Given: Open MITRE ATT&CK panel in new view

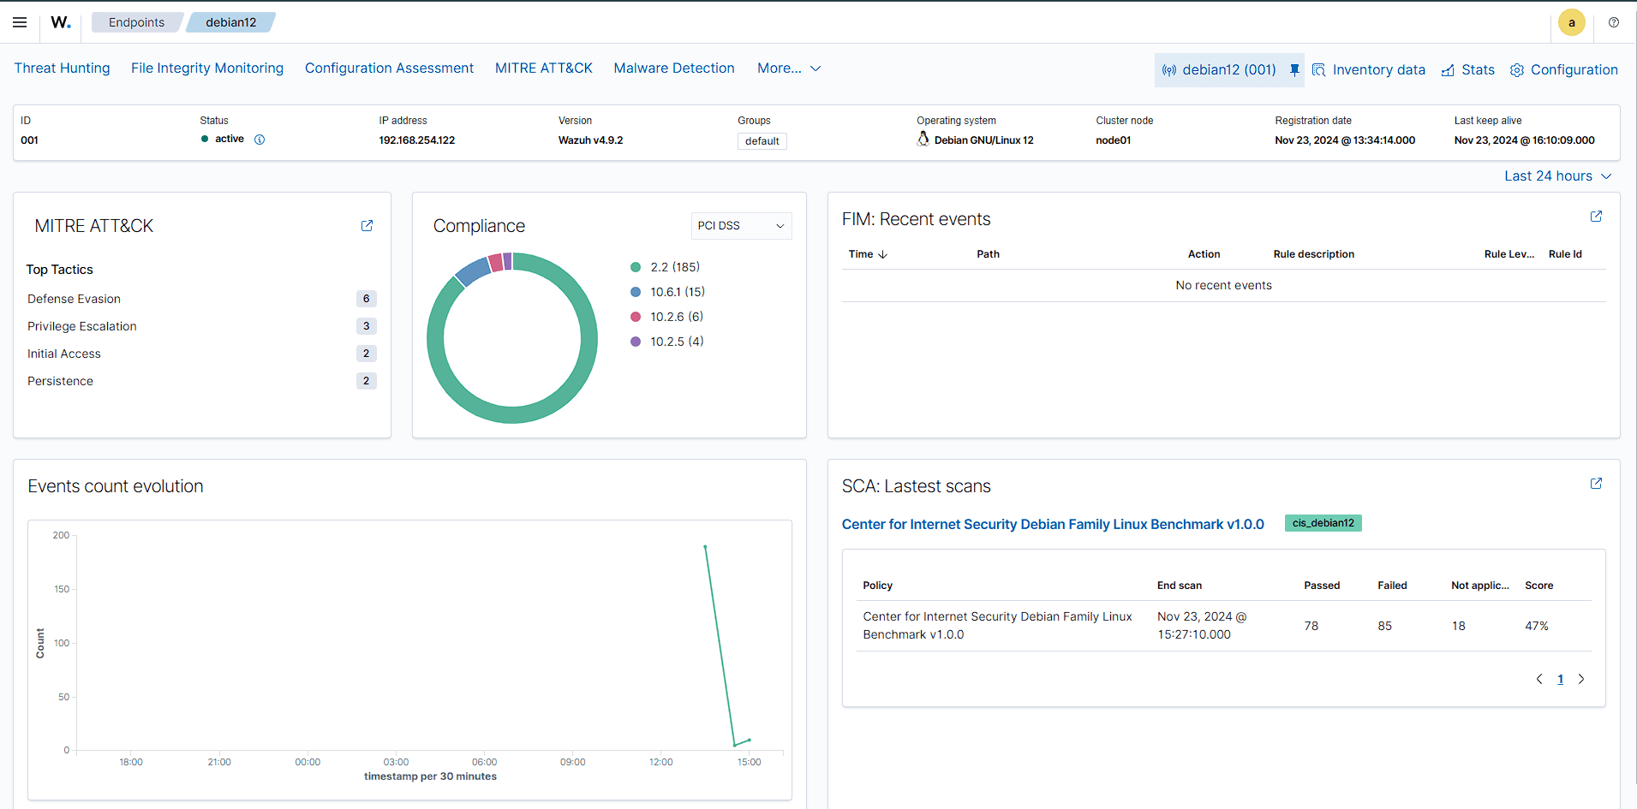Looking at the screenshot, I should tap(367, 226).
